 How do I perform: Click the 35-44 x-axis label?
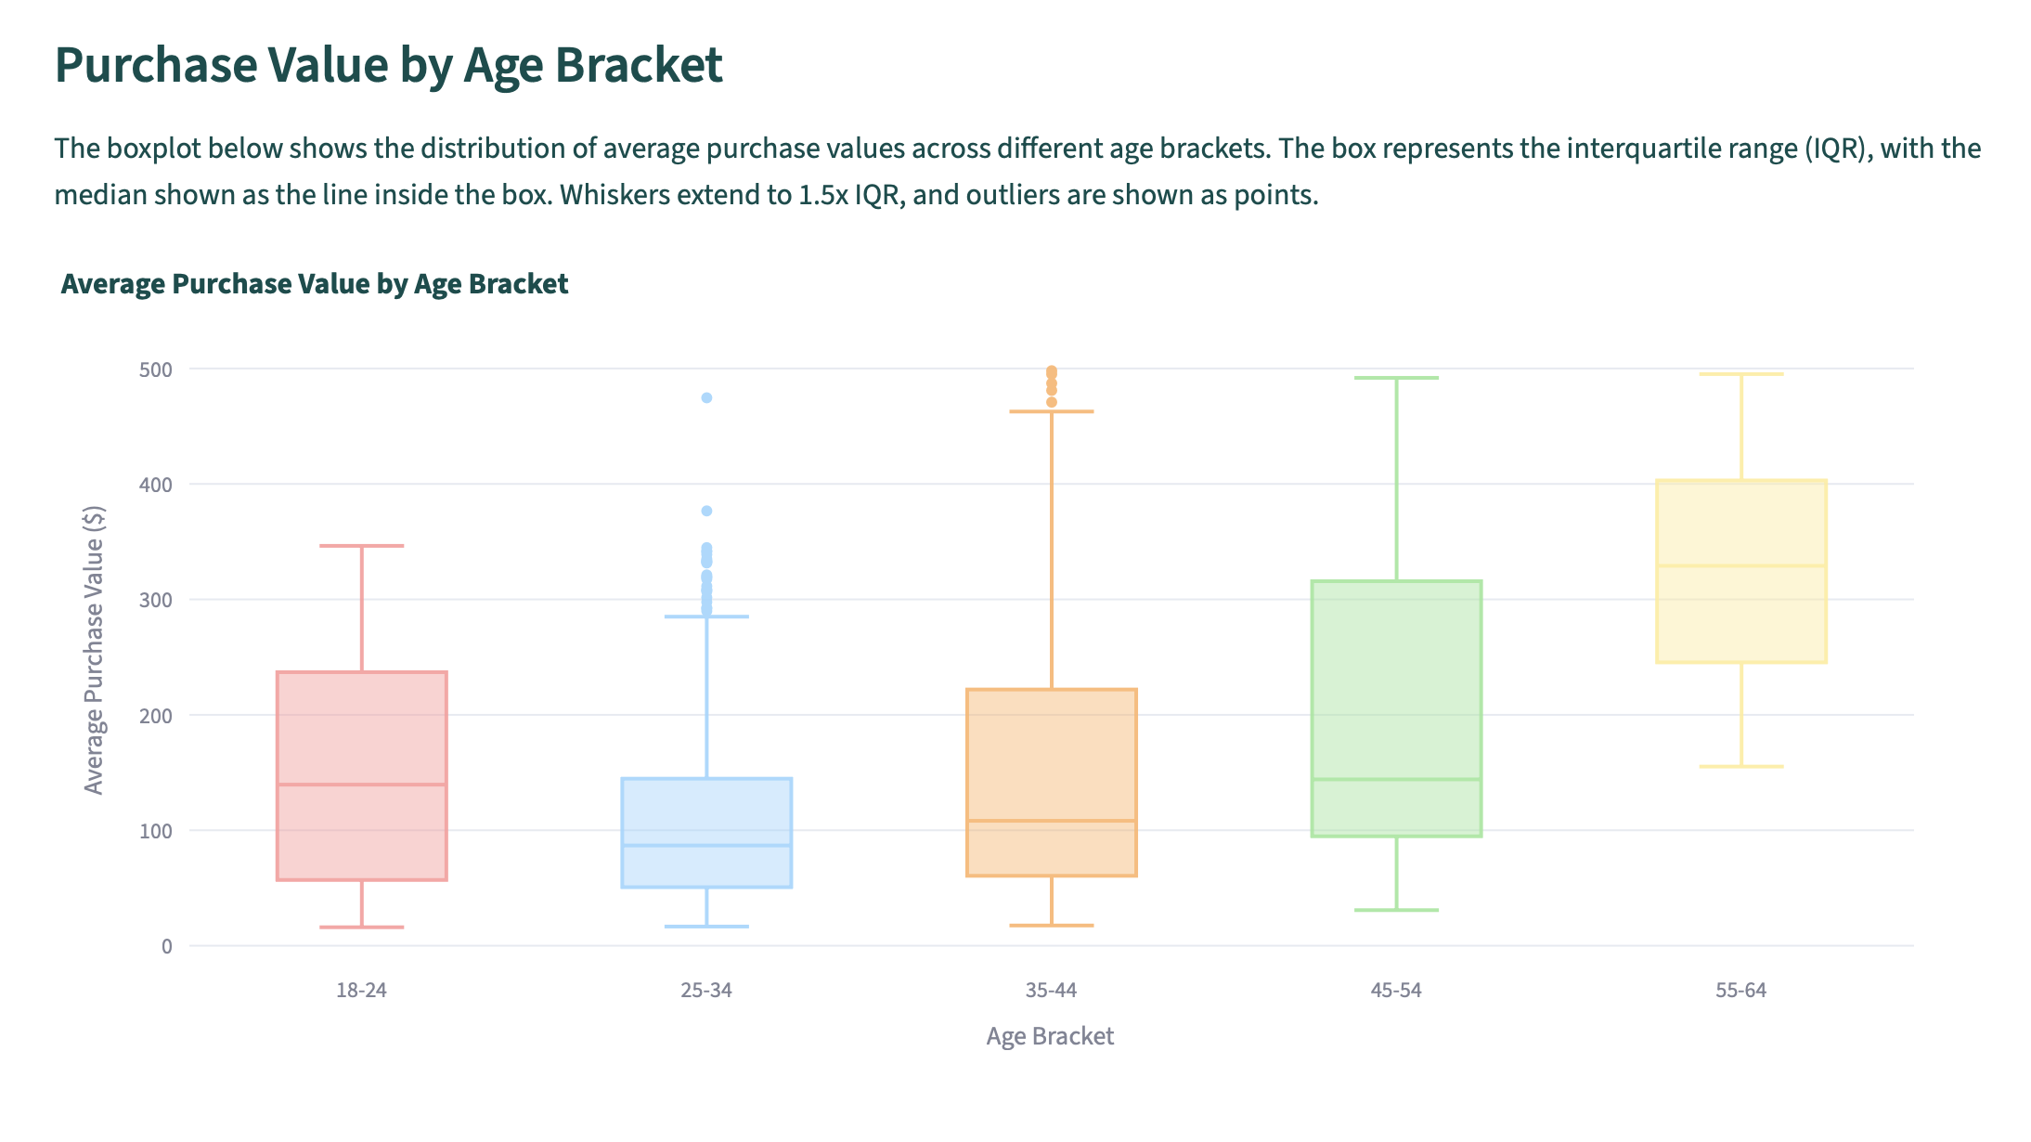tap(1051, 991)
